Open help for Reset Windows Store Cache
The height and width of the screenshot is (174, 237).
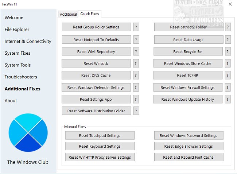tap(228, 63)
